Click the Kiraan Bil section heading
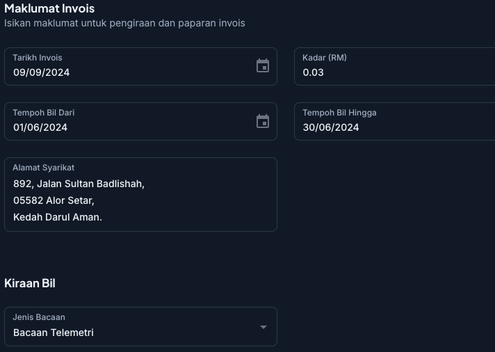495x352 pixels. click(30, 283)
